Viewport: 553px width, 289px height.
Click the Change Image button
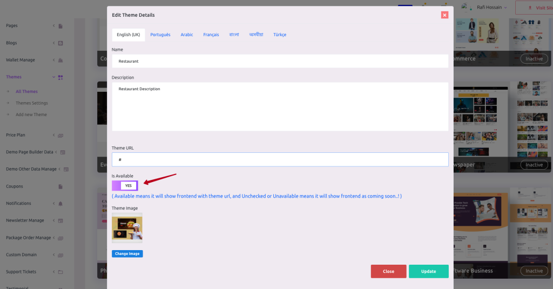coord(127,254)
